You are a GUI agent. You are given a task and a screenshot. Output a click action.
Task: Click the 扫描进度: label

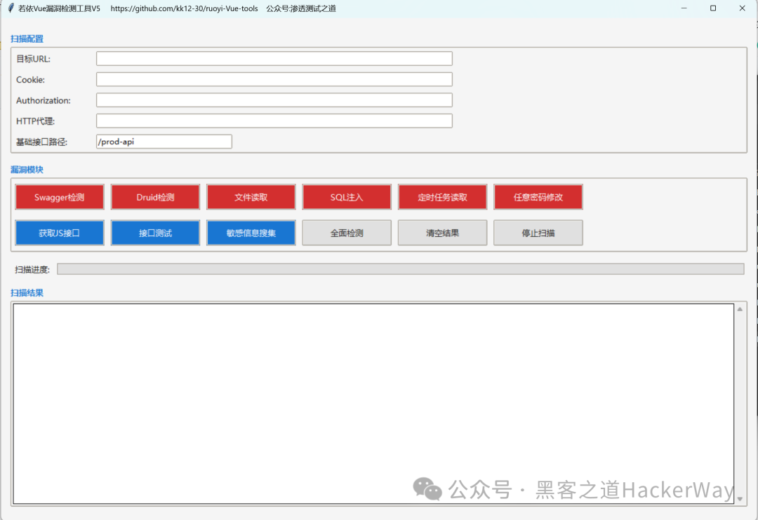[32, 269]
